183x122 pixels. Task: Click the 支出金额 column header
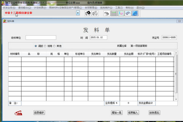click(129, 54)
